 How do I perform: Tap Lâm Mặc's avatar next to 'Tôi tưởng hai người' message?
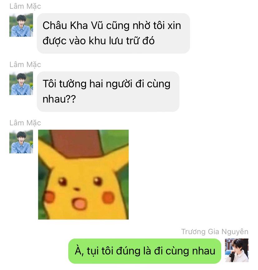[x=21, y=83]
